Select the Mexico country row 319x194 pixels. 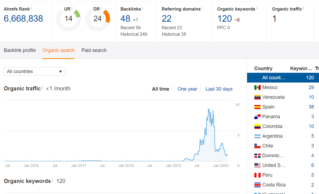tap(283, 87)
